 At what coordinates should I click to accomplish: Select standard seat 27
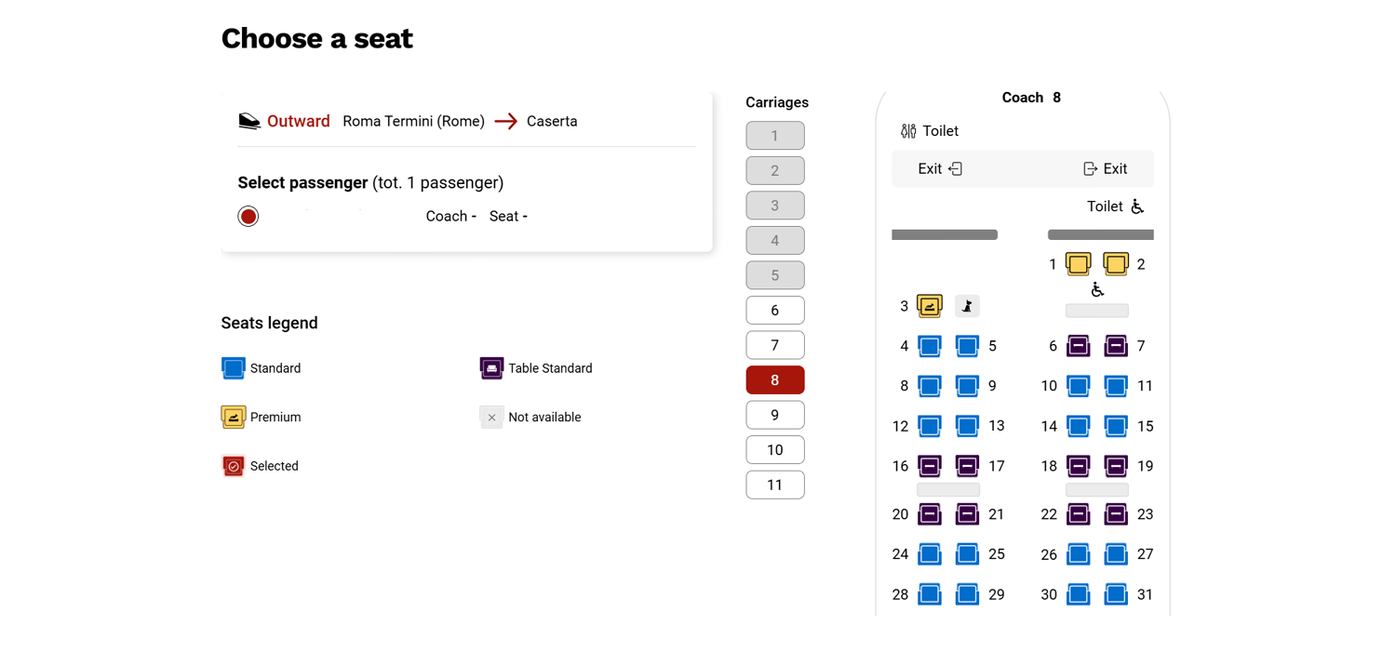[1115, 554]
